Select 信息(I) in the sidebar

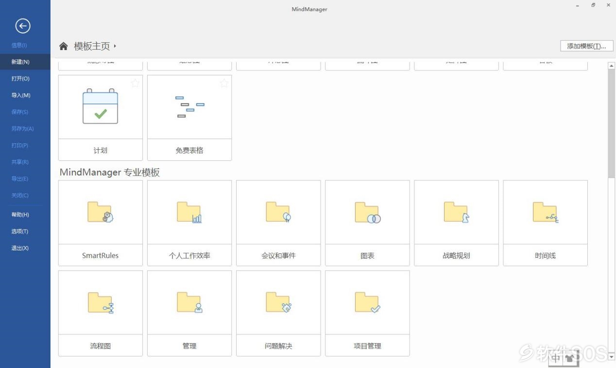[25, 45]
